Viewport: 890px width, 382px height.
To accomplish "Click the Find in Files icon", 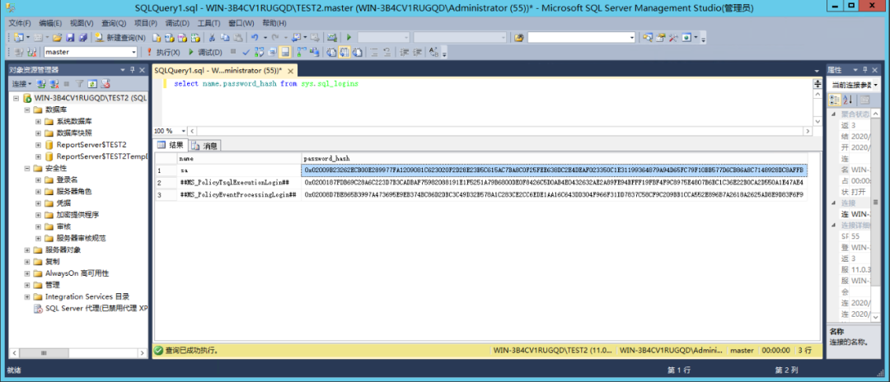I will pos(519,37).
